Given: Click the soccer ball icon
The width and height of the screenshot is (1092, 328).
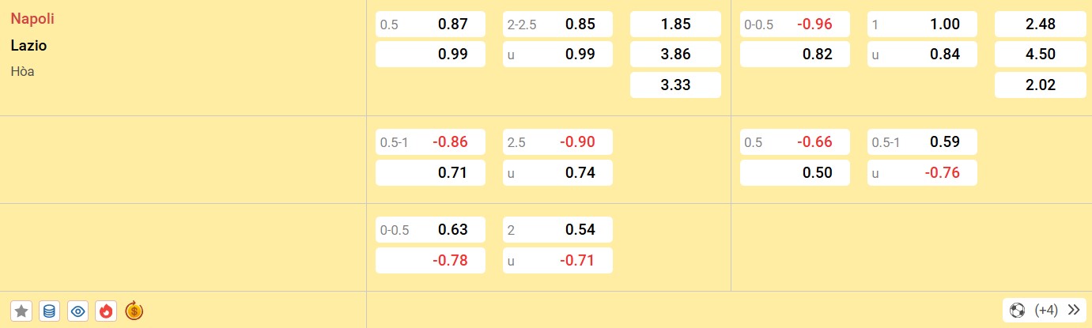Looking at the screenshot, I should (1018, 310).
